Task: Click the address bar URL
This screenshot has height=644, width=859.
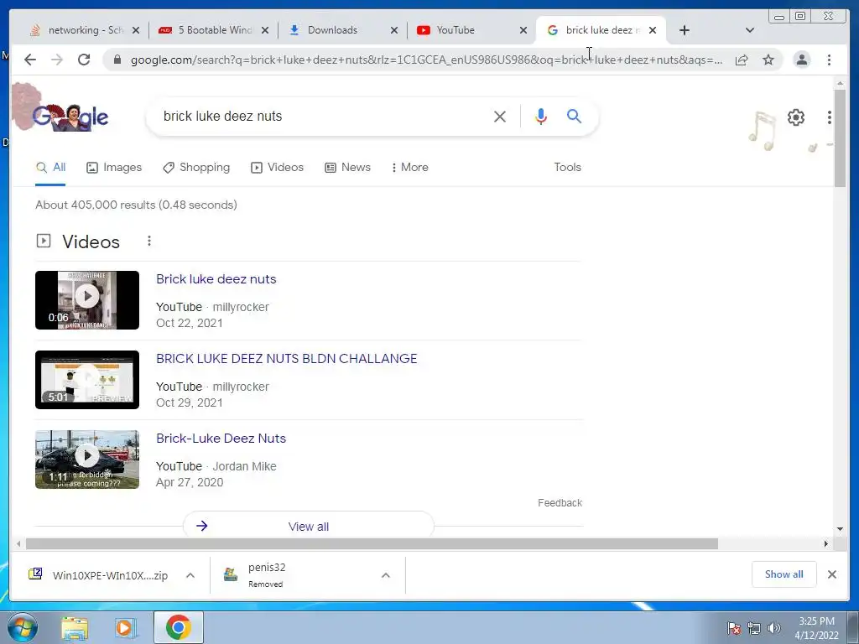Action: [426, 60]
